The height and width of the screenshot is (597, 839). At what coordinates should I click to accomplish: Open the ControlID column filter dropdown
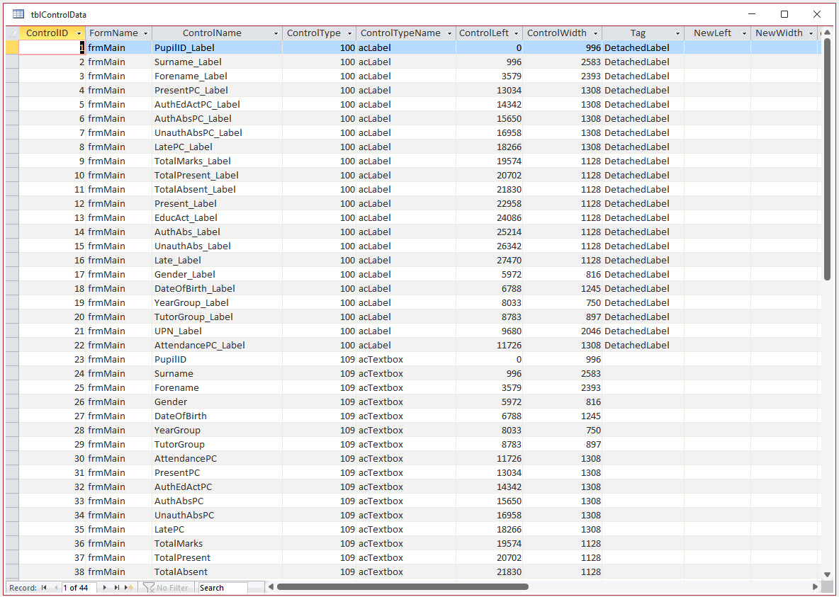point(79,33)
